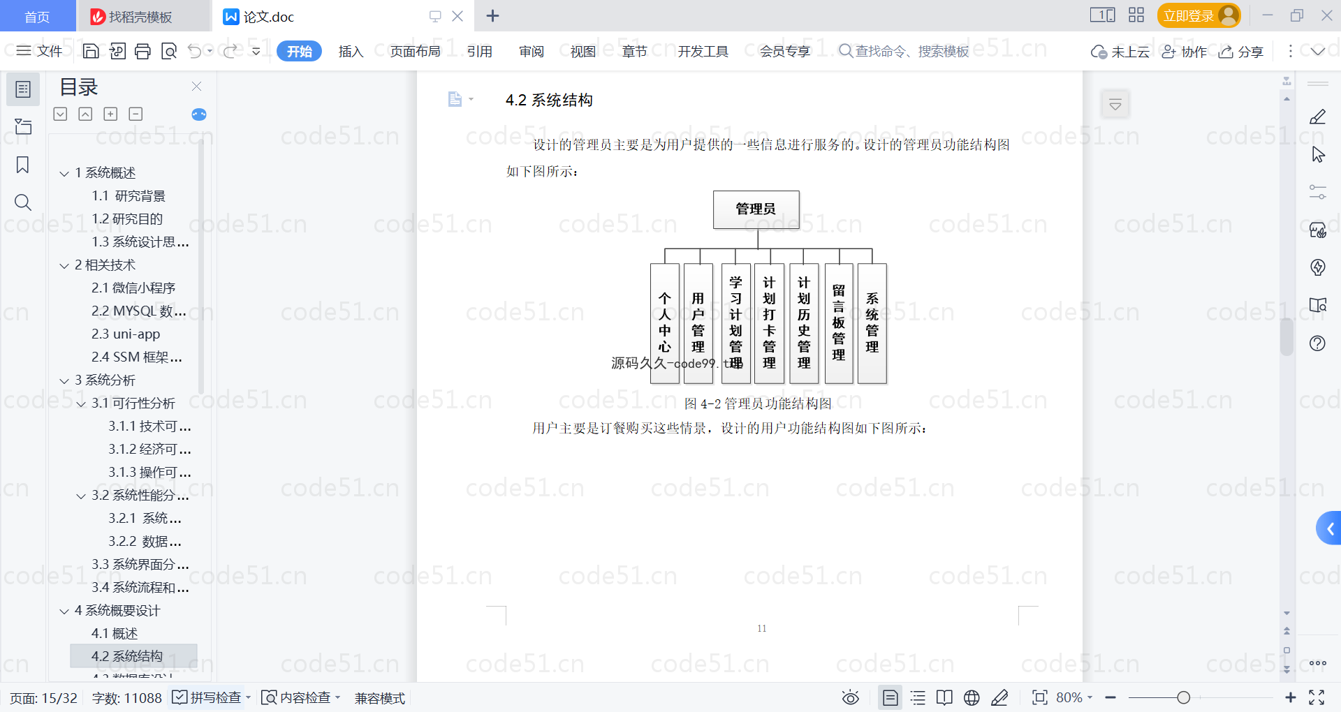The image size is (1341, 712).
Task: Open the reading book icon in right sidebar
Action: click(1317, 305)
